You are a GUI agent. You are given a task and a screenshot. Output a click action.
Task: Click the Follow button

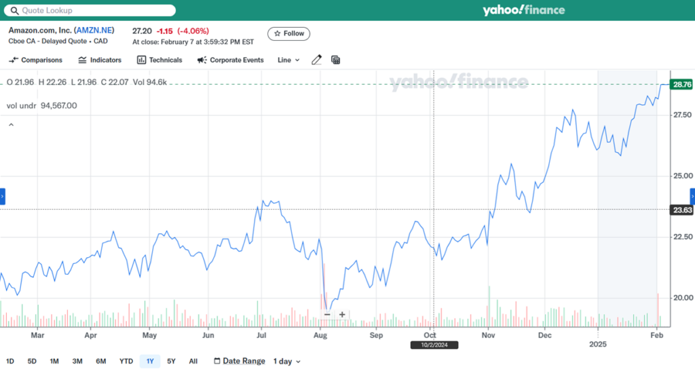[288, 33]
